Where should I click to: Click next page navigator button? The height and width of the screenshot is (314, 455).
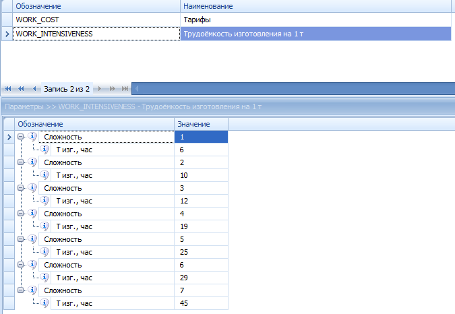click(x=113, y=88)
